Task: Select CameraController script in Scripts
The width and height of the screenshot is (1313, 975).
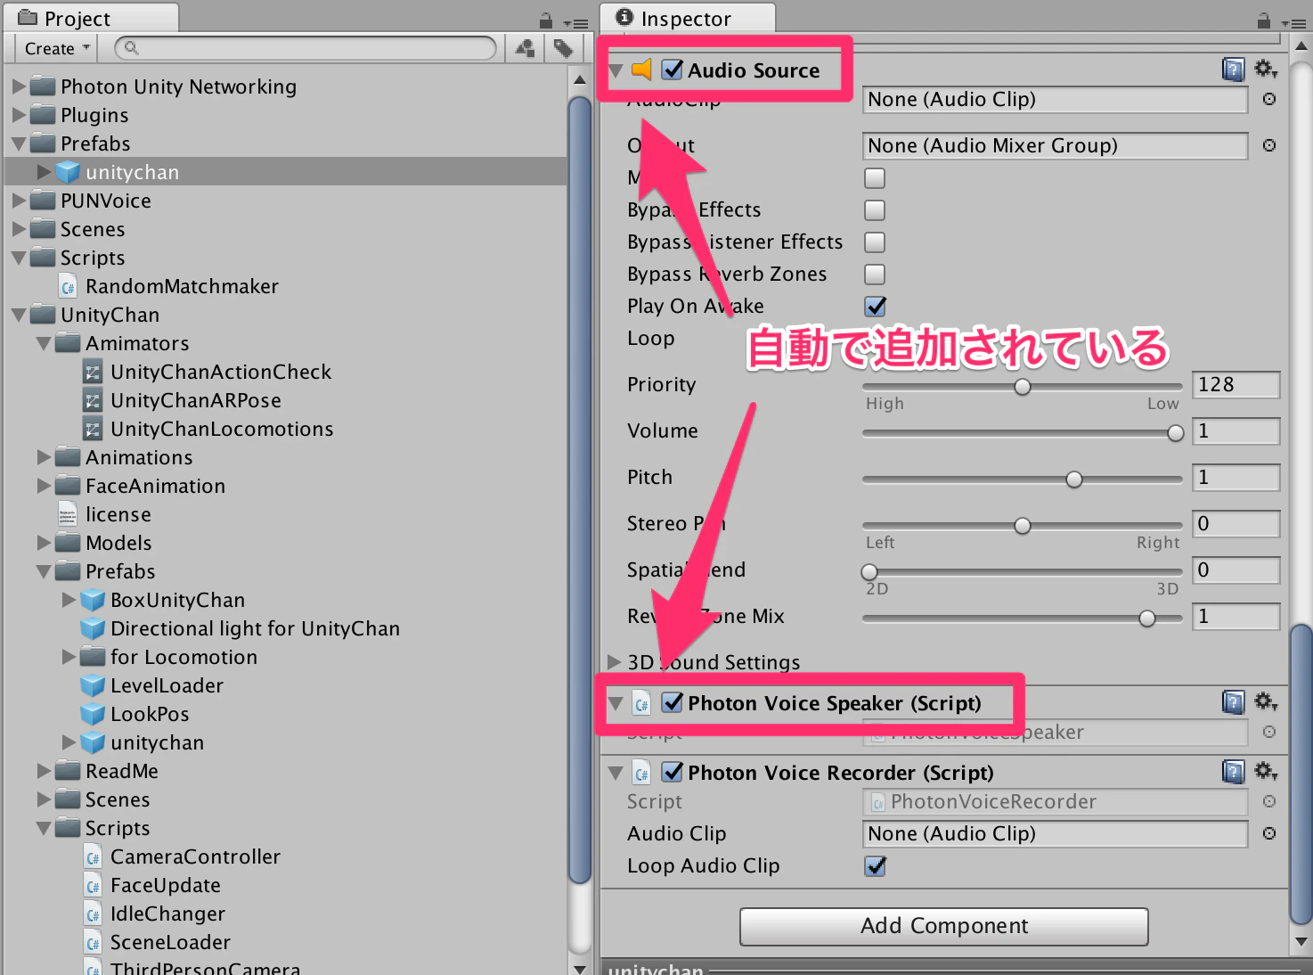Action: point(183,856)
